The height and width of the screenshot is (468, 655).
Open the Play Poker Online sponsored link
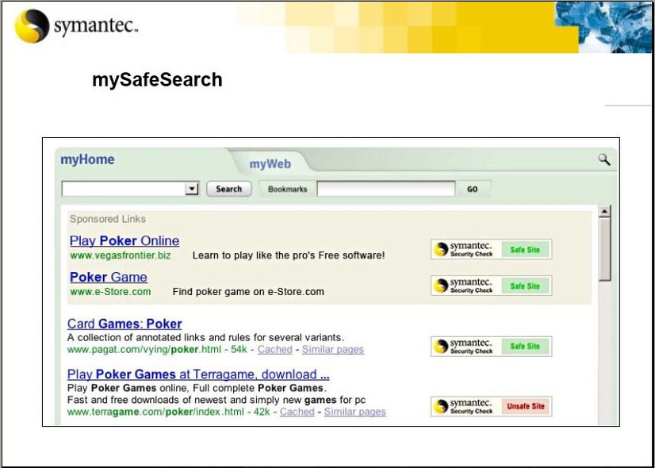pos(124,240)
